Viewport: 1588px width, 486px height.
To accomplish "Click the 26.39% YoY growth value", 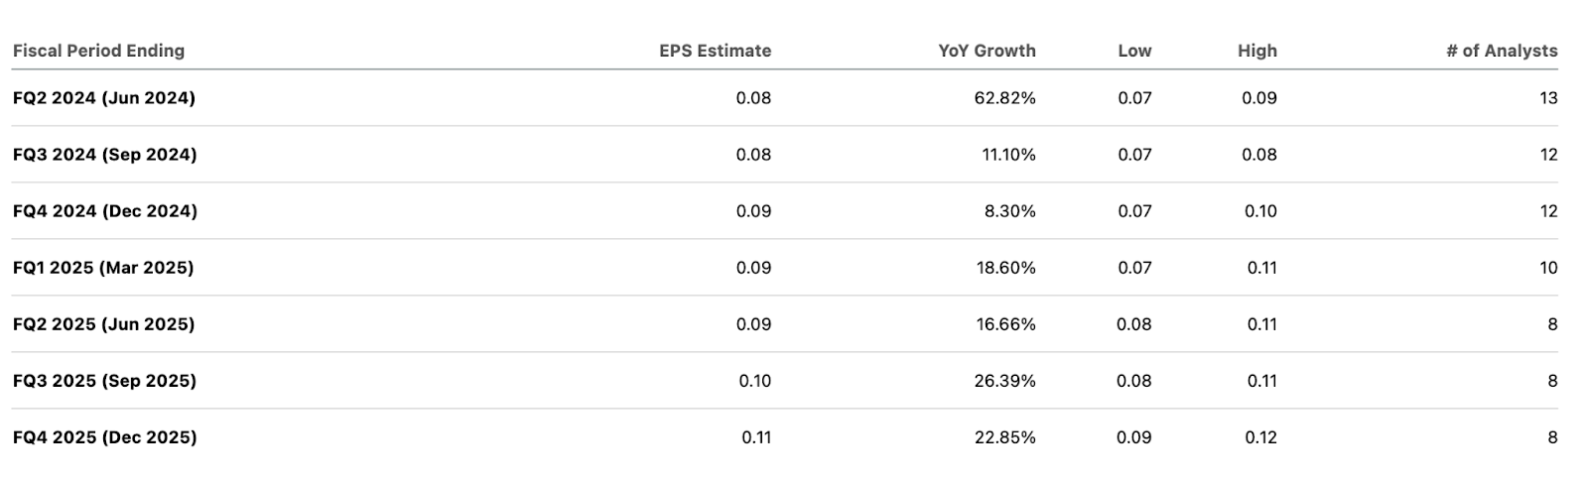I will tap(1004, 381).
